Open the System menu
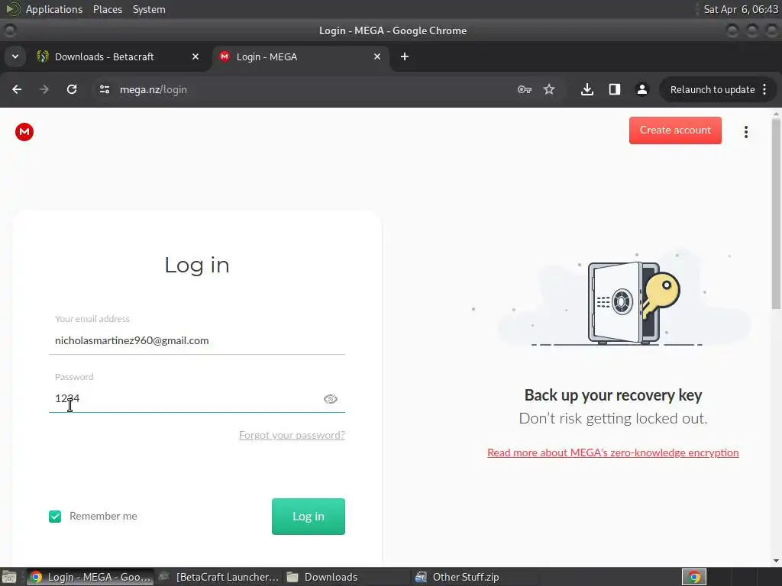Viewport: 782px width, 586px height. click(149, 9)
